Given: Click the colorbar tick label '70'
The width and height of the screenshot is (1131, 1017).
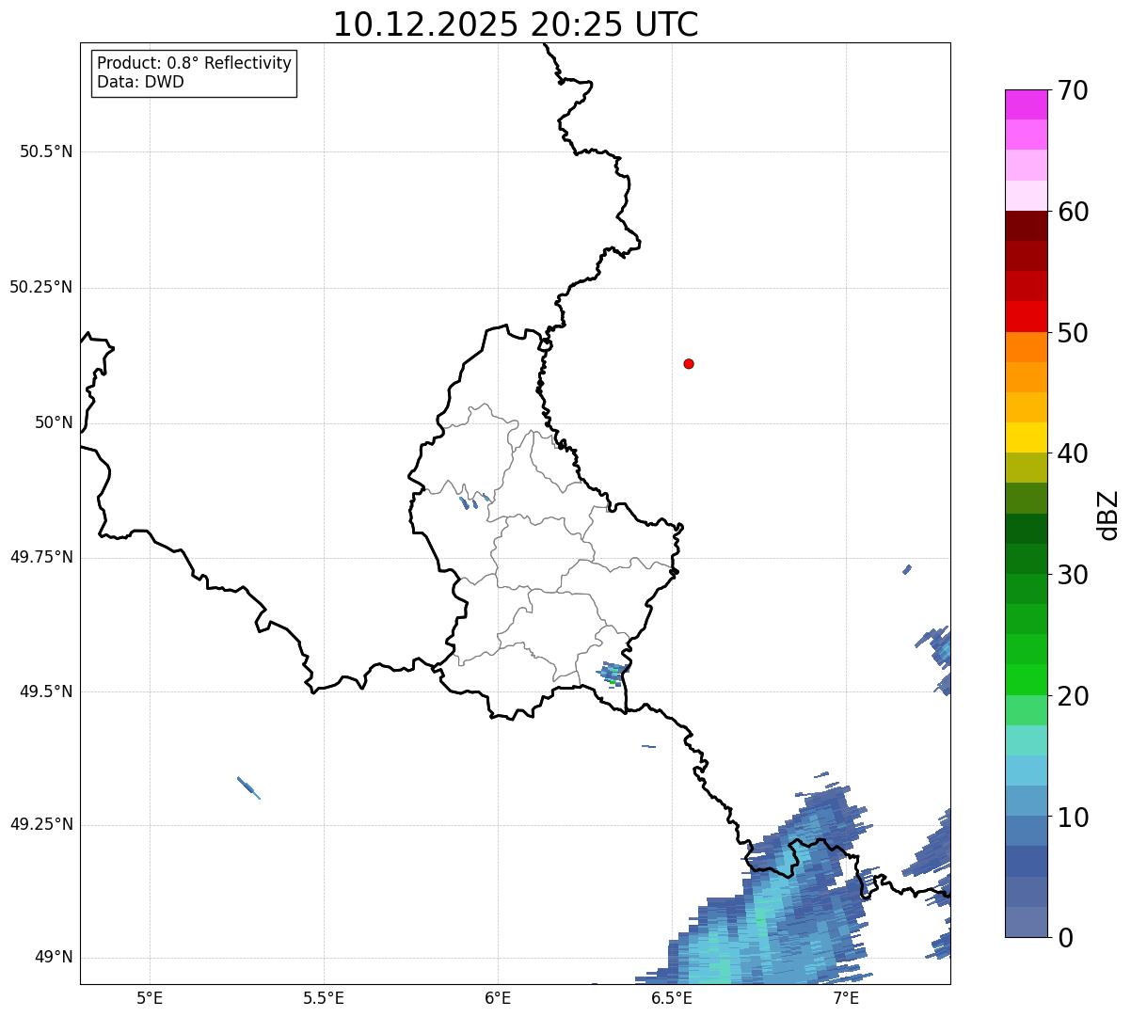Looking at the screenshot, I should pyautogui.click(x=1073, y=90).
